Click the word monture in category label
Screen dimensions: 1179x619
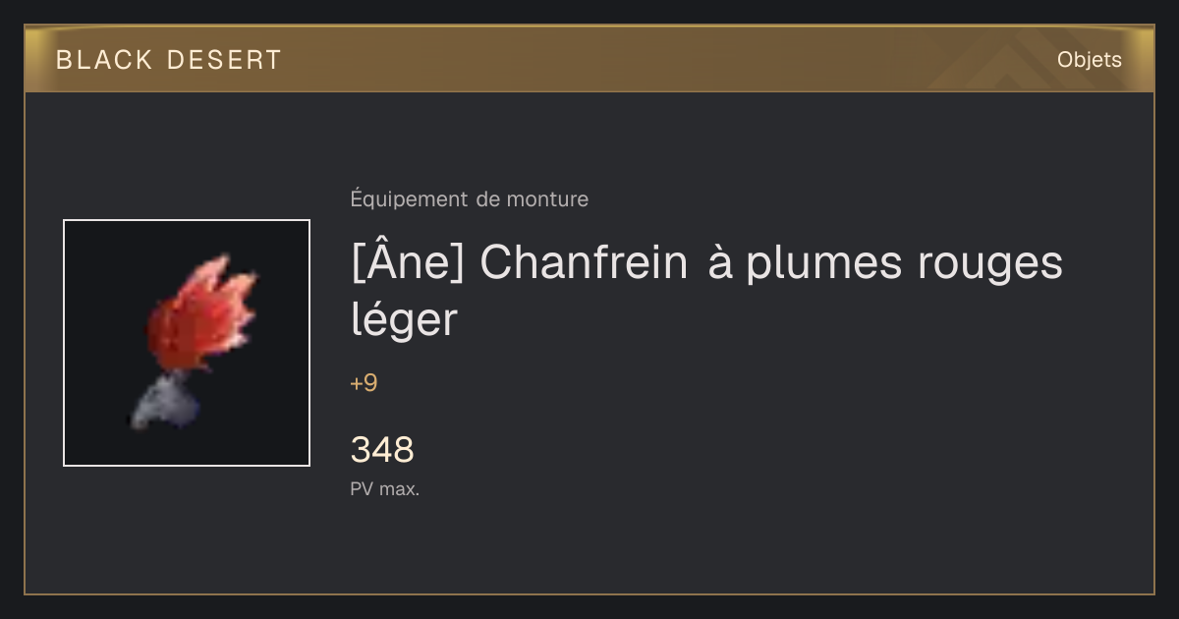tap(547, 199)
